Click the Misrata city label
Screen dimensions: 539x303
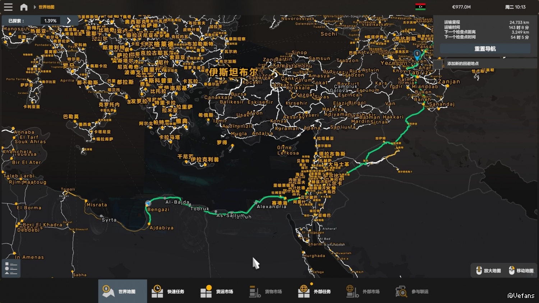pos(97,205)
